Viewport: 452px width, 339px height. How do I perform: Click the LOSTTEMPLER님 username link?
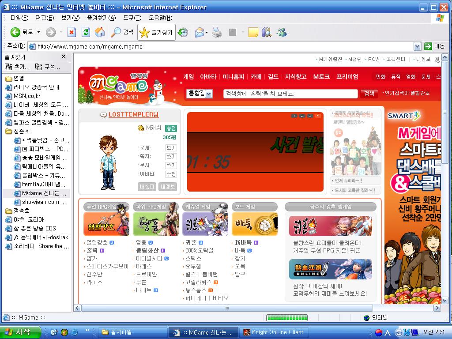[133, 114]
